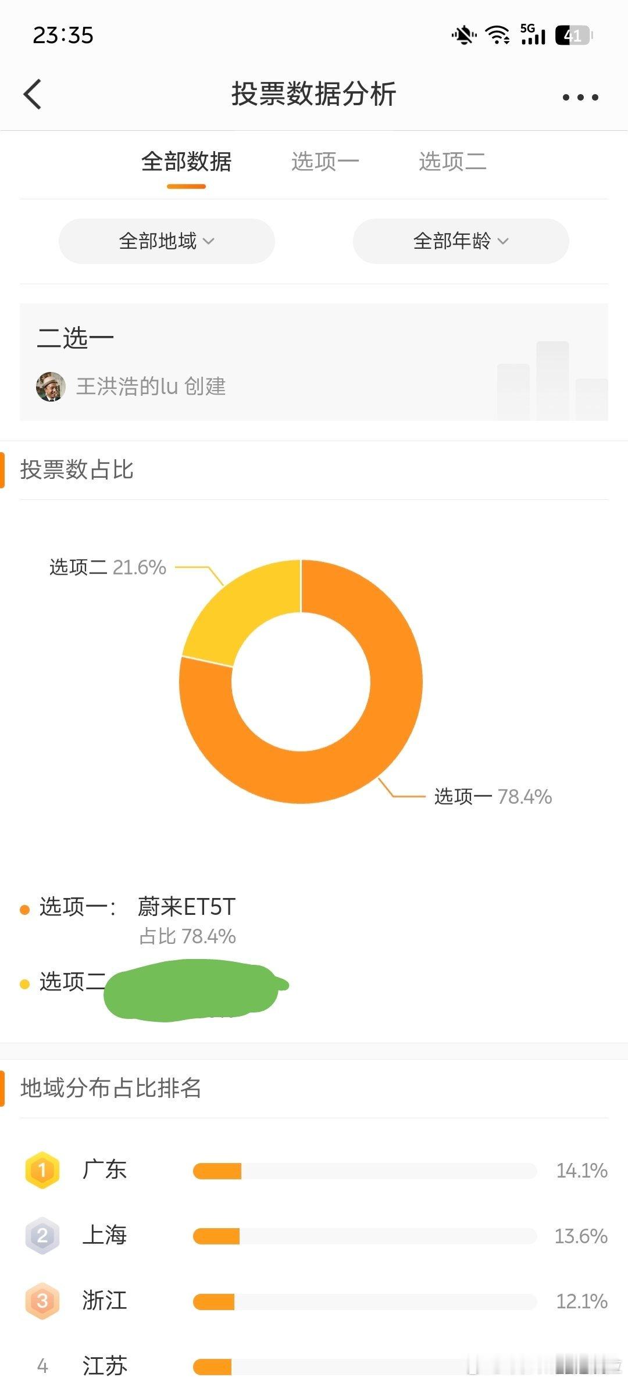Tap the Wi-Fi status bar icon
This screenshot has width=628, height=1381.
[x=498, y=35]
